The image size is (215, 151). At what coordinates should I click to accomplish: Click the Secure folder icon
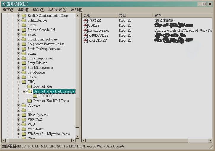[x=24, y=25]
